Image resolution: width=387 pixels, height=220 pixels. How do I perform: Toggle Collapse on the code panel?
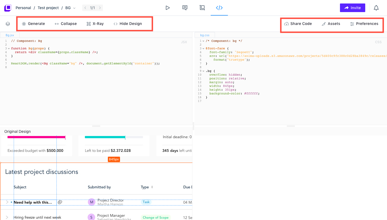[66, 24]
